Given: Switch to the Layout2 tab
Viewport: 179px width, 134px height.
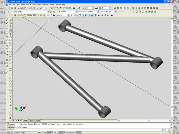Looking at the screenshot, I should [38, 120].
